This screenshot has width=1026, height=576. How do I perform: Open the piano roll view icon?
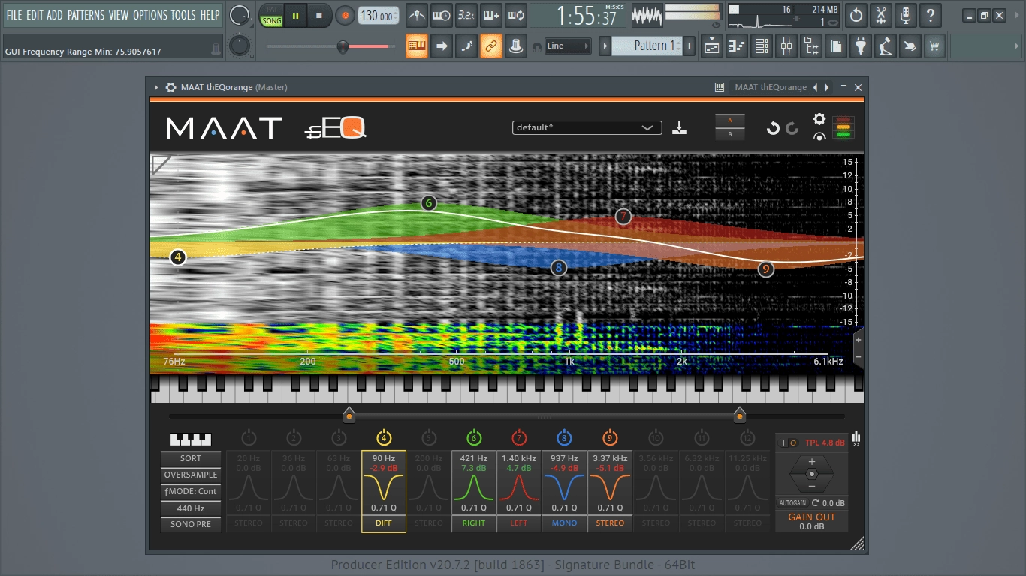pos(737,46)
